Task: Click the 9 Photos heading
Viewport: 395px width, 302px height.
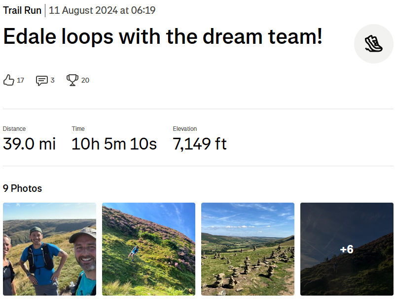Action: pyautogui.click(x=22, y=188)
